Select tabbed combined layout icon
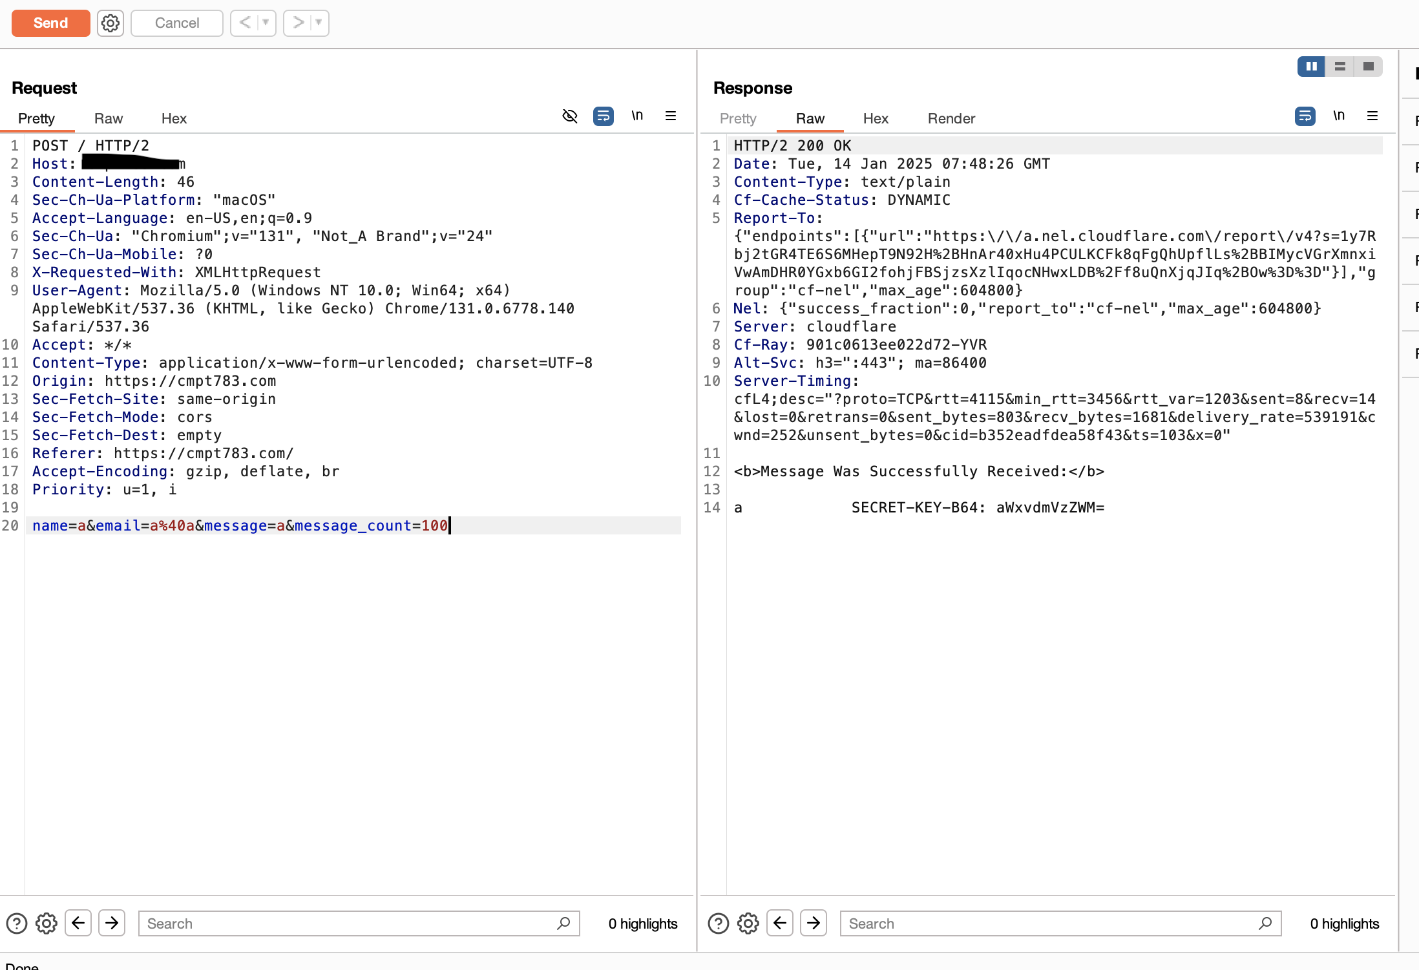The height and width of the screenshot is (970, 1419). [1369, 67]
